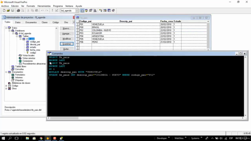Image resolution: width=251 pixels, height=141 pixels.
Task: Open the Herramientas menu
Action: tap(44, 6)
